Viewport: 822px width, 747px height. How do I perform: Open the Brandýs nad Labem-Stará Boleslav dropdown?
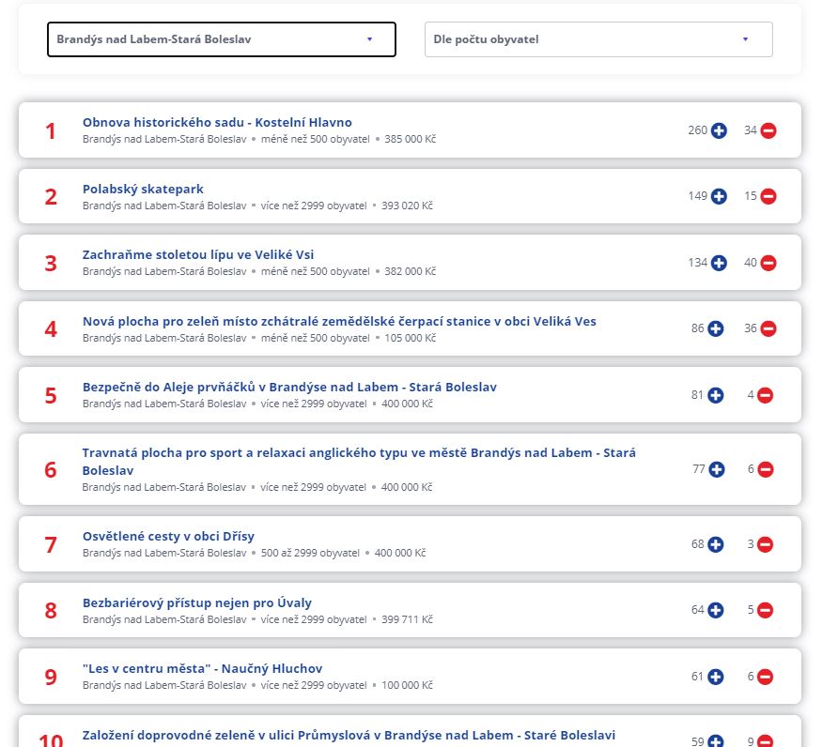(221, 39)
